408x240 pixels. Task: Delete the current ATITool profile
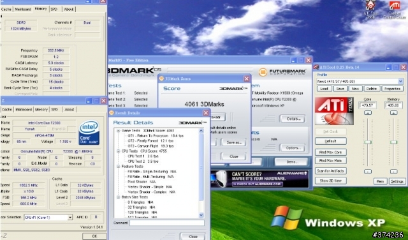point(372,89)
